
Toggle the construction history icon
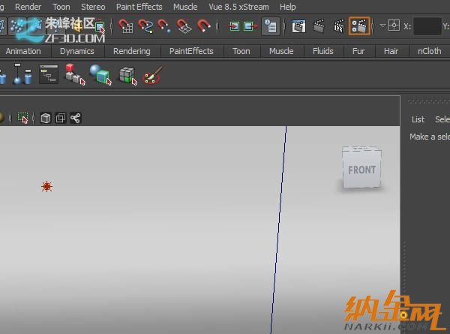point(270,26)
